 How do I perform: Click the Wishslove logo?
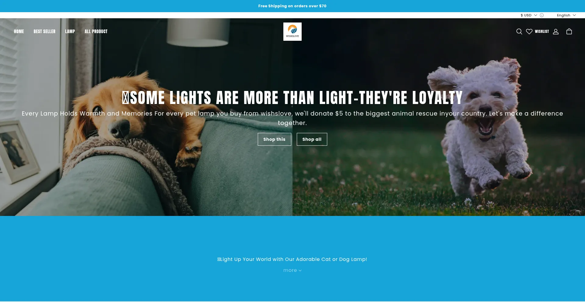292,32
